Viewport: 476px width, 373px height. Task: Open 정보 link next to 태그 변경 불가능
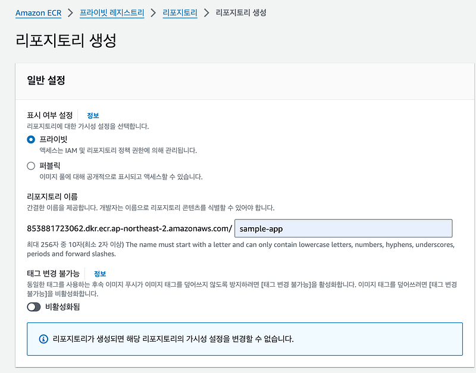100,274
